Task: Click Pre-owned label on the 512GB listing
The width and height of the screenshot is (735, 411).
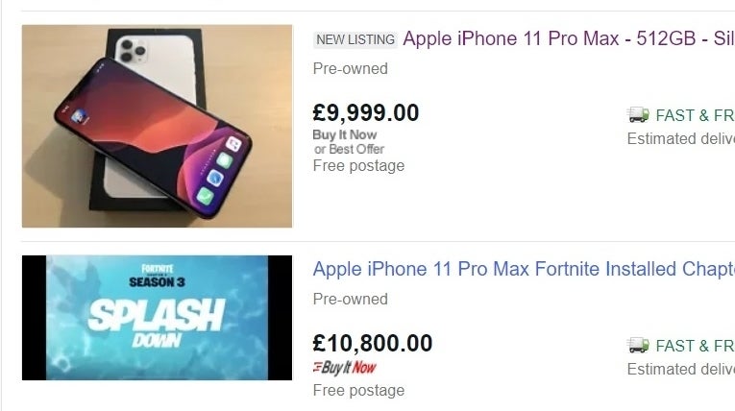Action: point(351,69)
